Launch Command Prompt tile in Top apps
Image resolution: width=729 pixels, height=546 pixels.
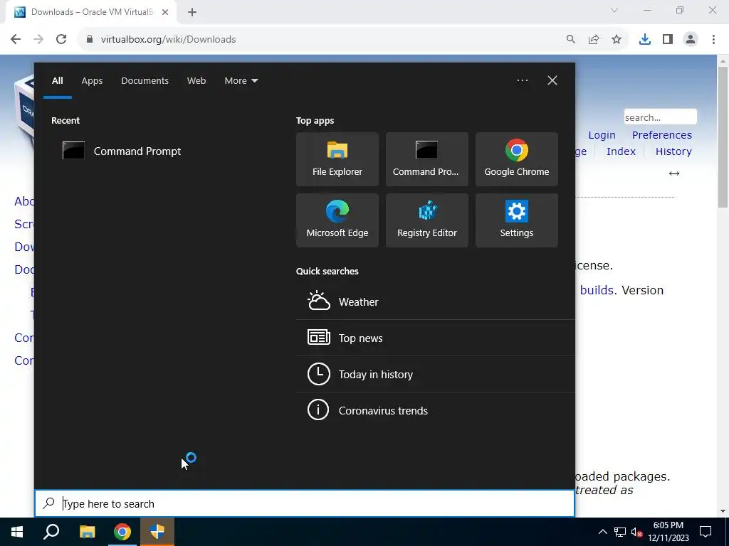click(427, 159)
